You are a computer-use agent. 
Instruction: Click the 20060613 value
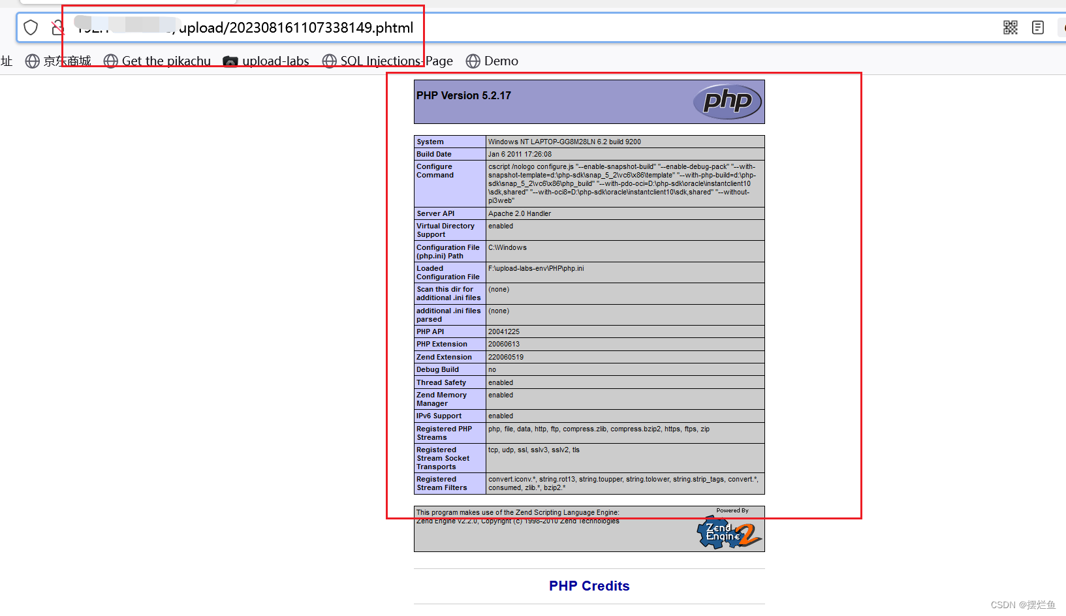point(504,344)
